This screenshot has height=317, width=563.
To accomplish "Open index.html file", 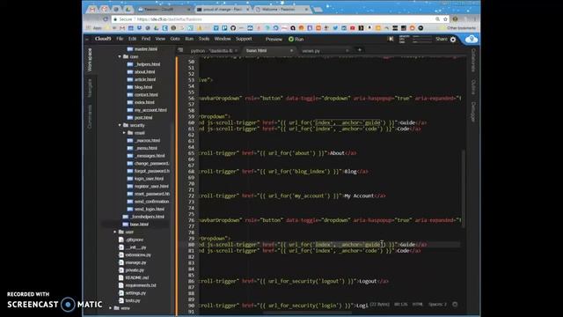I will click(144, 102).
